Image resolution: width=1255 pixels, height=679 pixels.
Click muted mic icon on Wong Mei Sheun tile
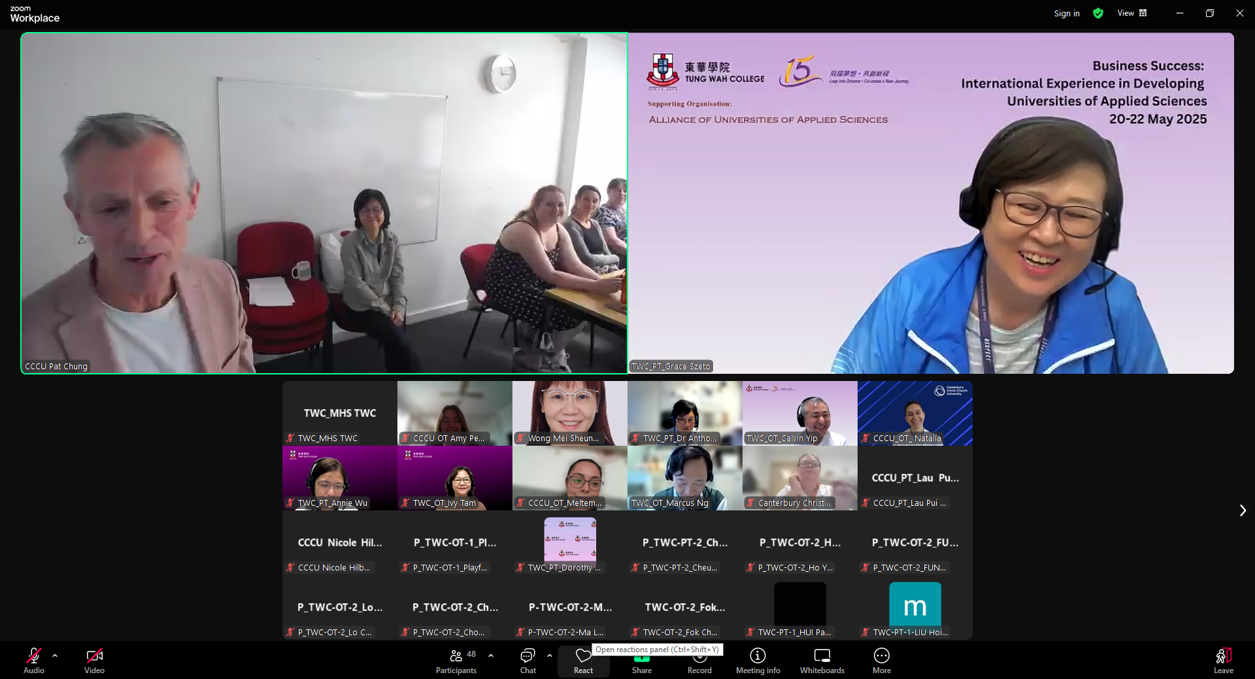(520, 438)
